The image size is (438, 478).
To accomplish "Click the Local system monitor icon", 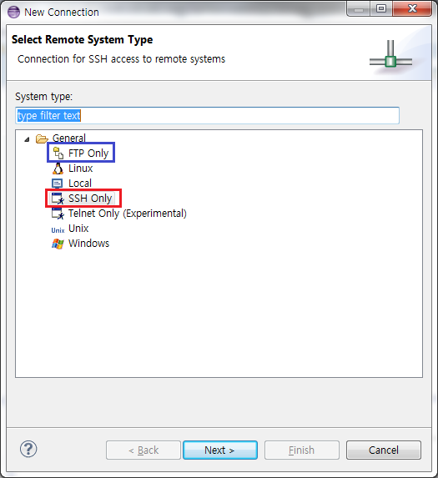I will (x=58, y=184).
